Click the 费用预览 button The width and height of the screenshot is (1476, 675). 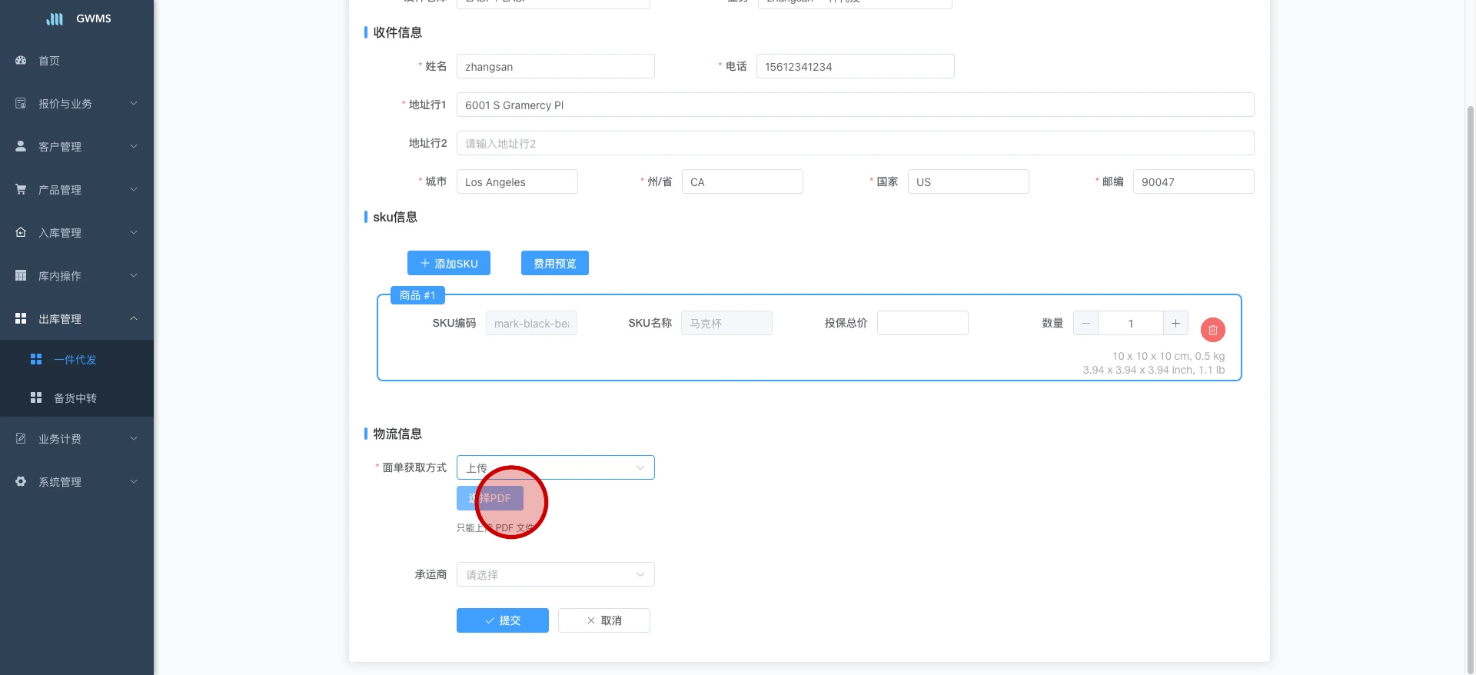(x=555, y=263)
